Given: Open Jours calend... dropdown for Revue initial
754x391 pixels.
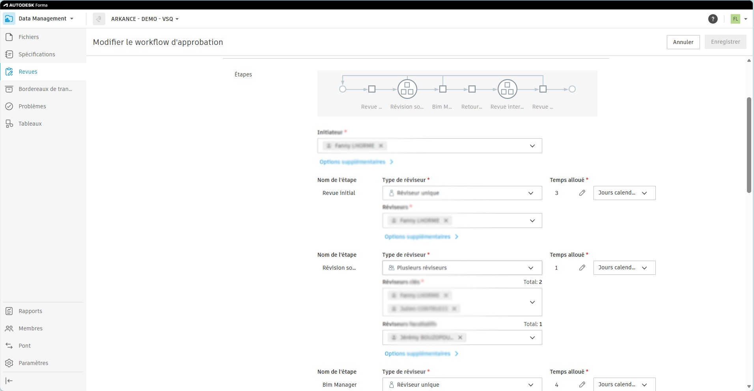Looking at the screenshot, I should click(x=624, y=193).
